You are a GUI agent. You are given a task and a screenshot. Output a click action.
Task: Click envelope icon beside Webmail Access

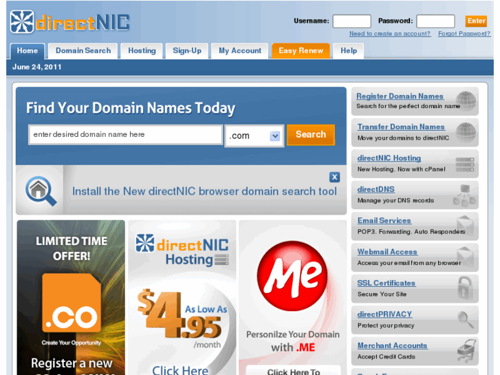click(x=465, y=257)
